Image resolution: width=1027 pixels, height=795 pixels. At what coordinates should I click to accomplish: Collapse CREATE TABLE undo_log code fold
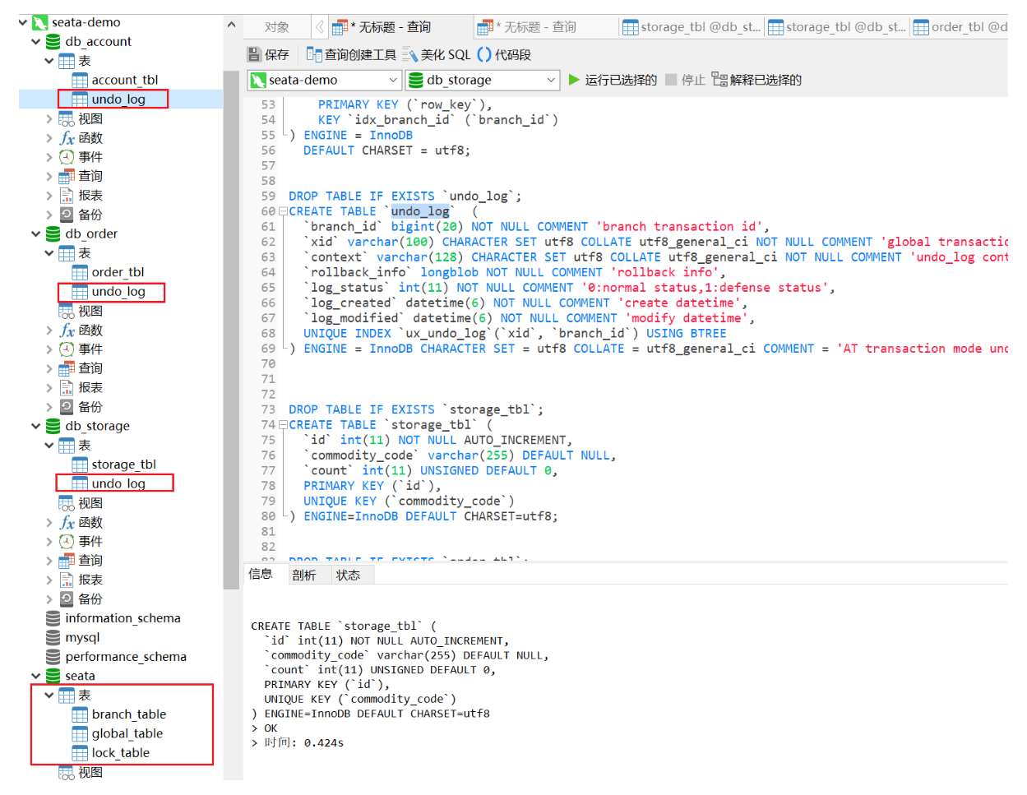283,211
